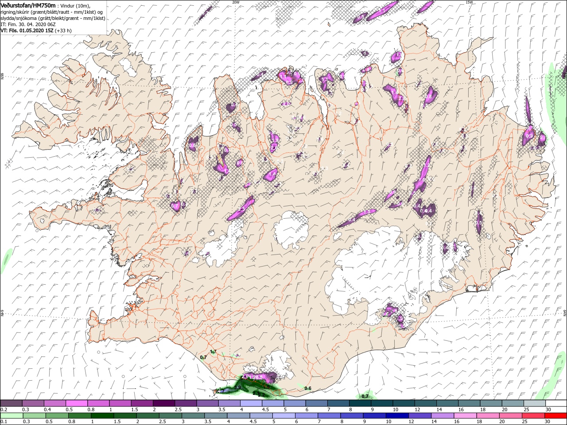Image resolution: width=567 pixels, height=425 pixels.
Task: Pick the bright pink 0.5–0.8 snow scale swatch
Action: 76,403
